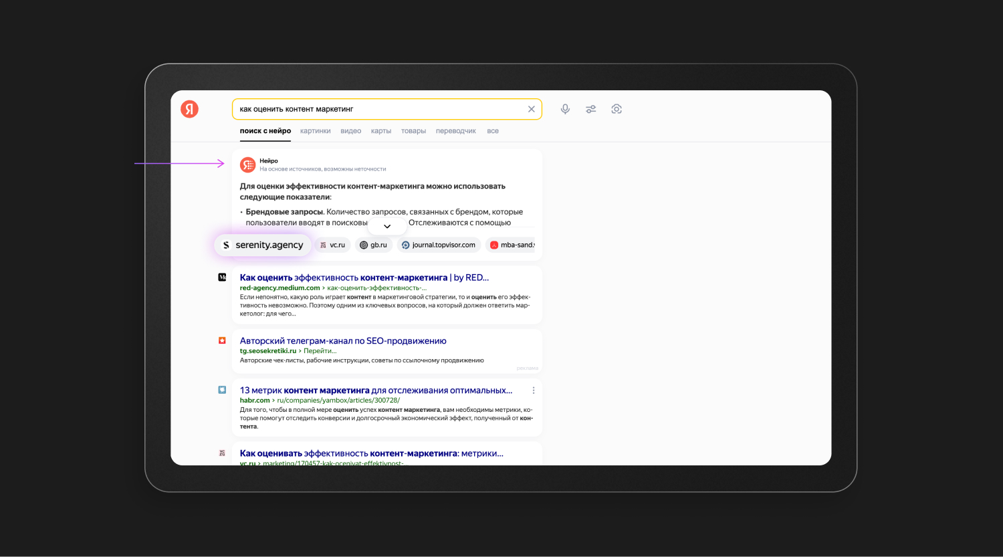1003x557 pixels.
Task: Click the vc.ru favicon beside last result
Action: tap(222, 453)
